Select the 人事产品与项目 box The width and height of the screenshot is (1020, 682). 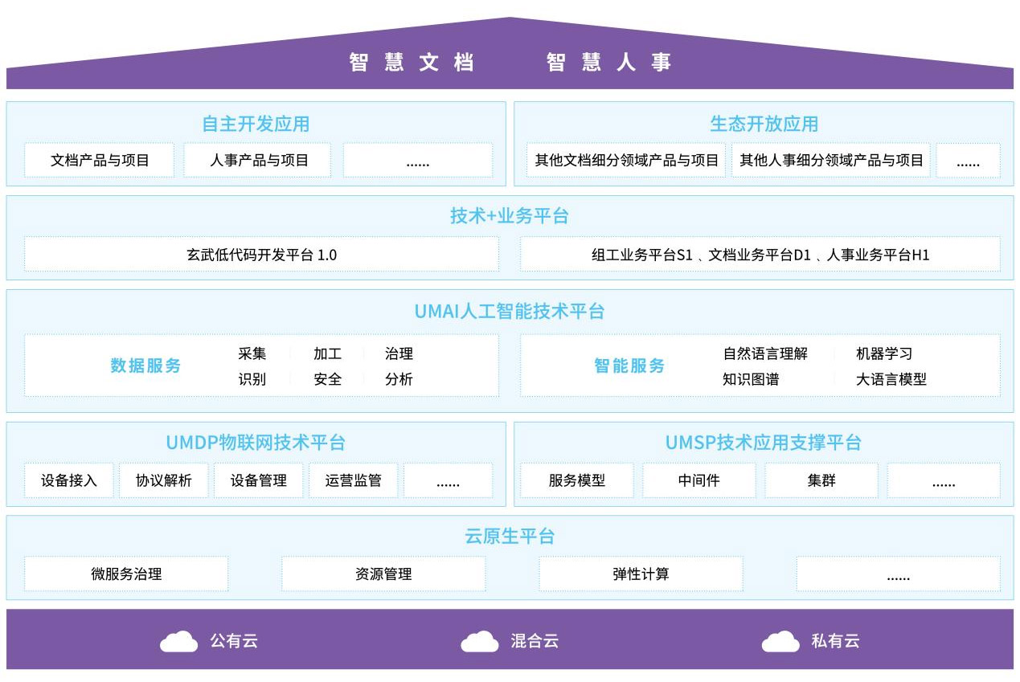coord(259,160)
